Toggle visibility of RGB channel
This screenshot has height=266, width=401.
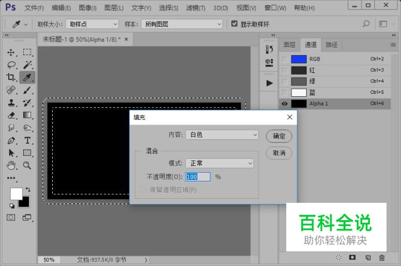pyautogui.click(x=285, y=59)
